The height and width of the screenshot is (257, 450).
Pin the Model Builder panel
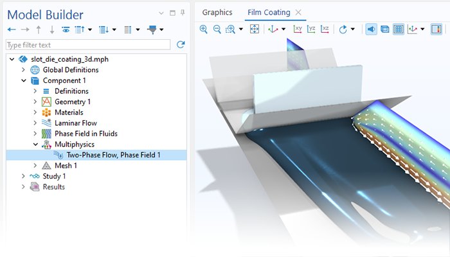(x=183, y=12)
